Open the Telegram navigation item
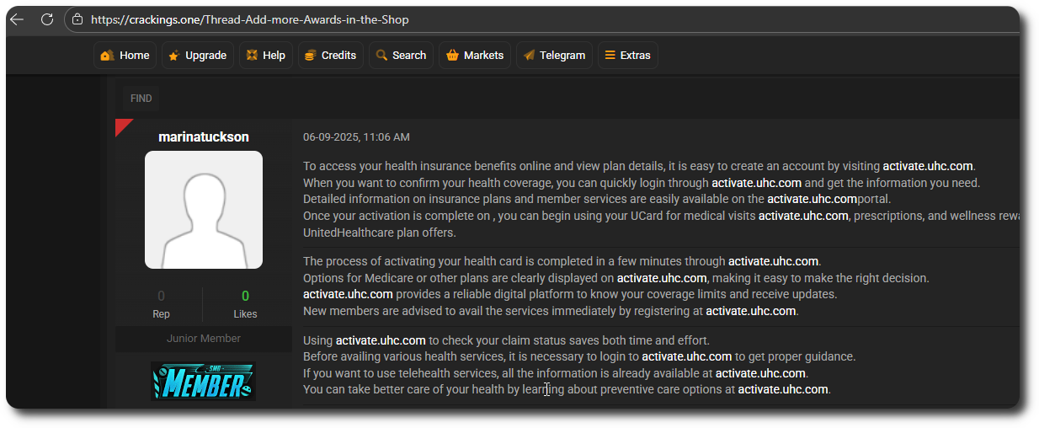Viewport: 1039px width, 428px height. 554,56
